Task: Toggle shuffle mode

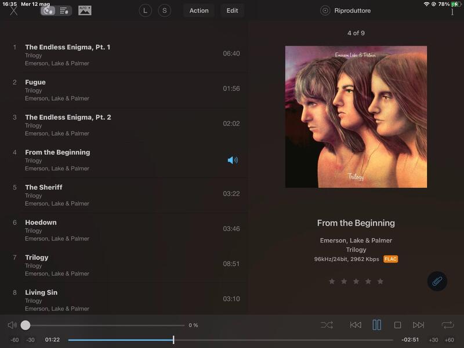Action: (x=327, y=325)
